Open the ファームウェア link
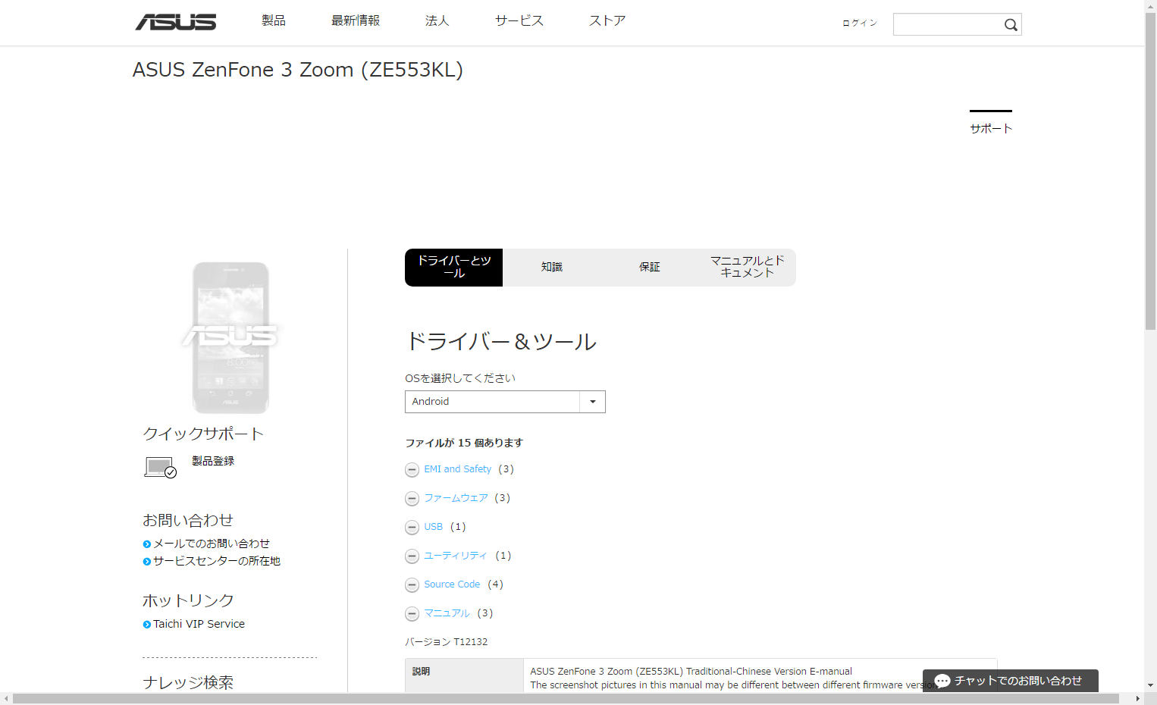 (x=456, y=498)
